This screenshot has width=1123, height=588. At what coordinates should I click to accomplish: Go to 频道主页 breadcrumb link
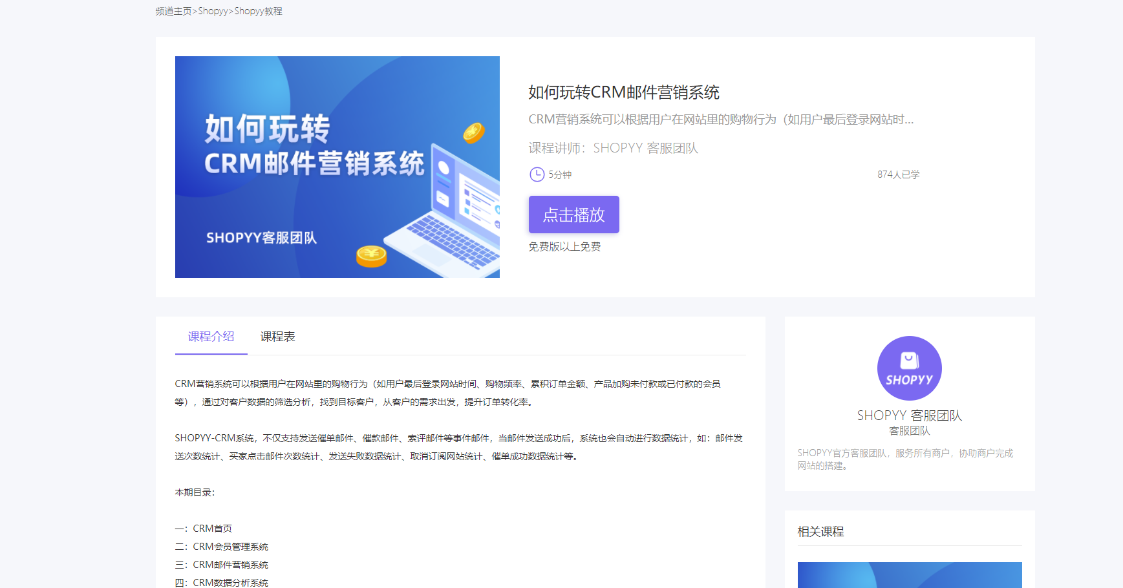point(173,11)
